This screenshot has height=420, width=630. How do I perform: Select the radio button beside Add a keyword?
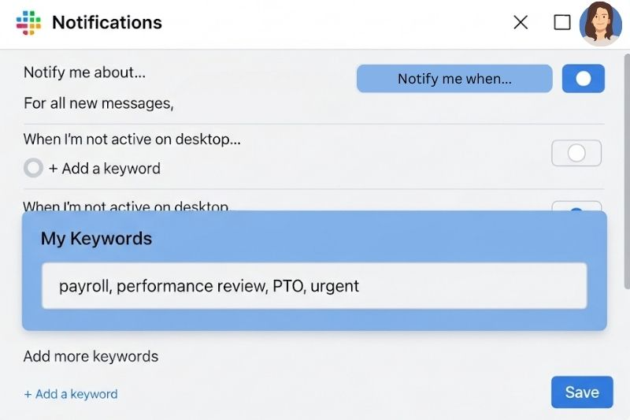point(33,168)
